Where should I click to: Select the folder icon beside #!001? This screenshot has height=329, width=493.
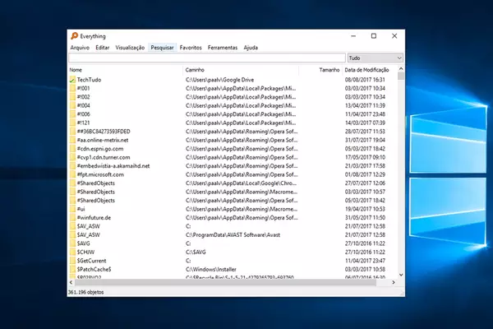72,89
